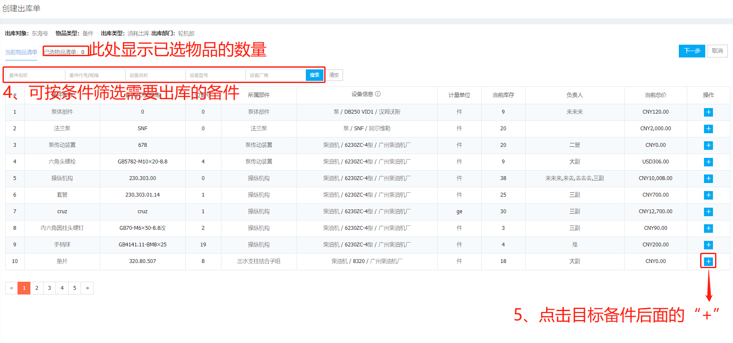Click the 当前库存 column header

pyautogui.click(x=503, y=95)
